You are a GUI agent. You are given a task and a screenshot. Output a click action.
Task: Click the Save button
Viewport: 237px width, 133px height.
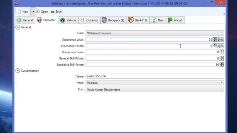pyautogui.click(x=56, y=11)
